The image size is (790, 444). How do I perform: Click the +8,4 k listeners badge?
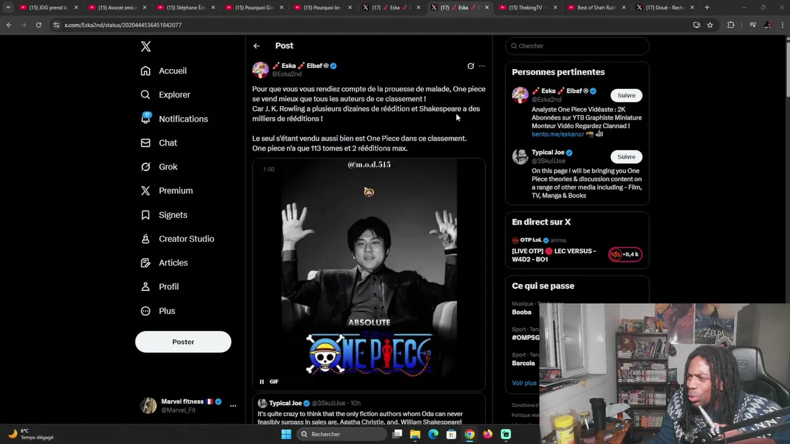pos(625,255)
